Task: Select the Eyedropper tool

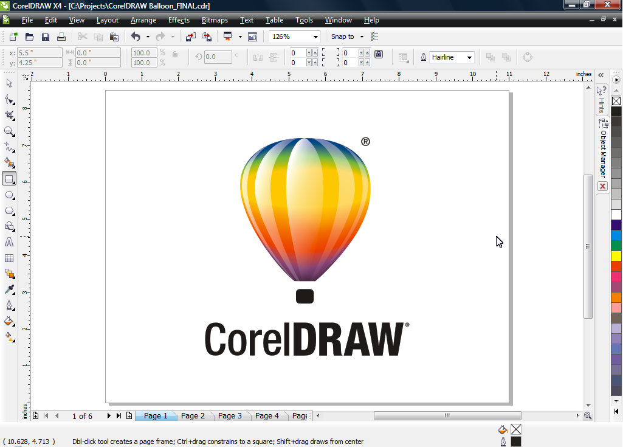Action: 9,289
